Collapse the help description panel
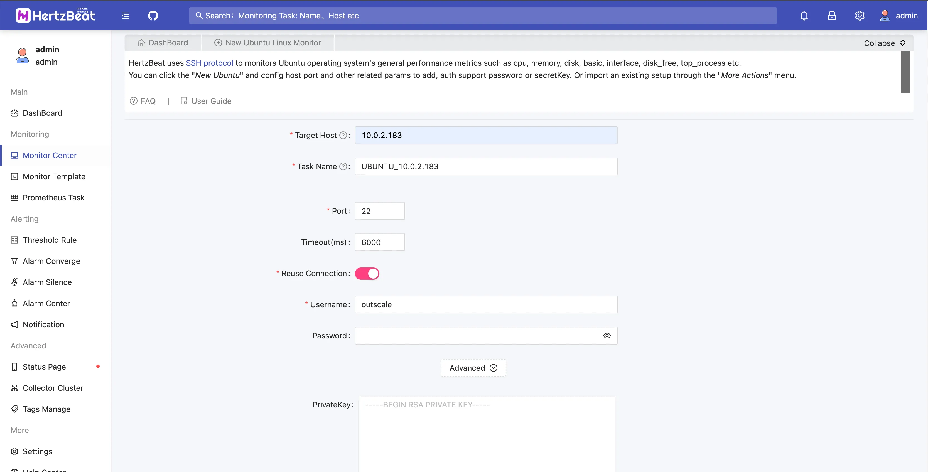Viewport: 928px width, 472px height. [884, 43]
